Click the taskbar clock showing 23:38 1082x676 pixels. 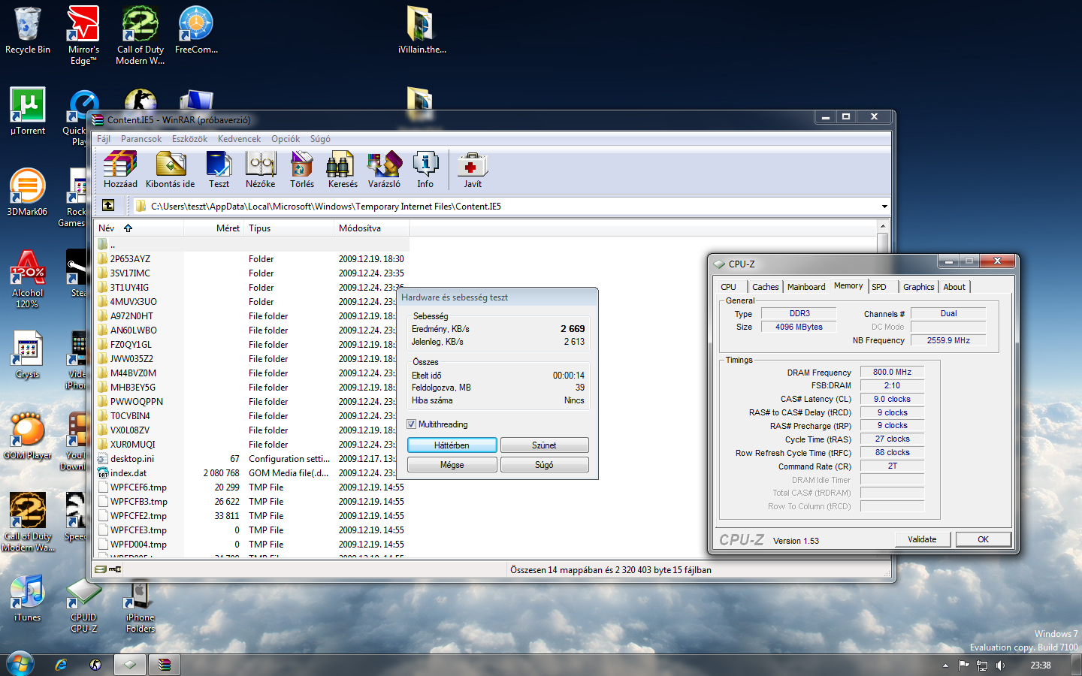coord(1040,665)
